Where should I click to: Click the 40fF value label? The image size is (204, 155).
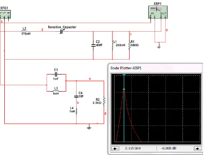click(x=99, y=45)
